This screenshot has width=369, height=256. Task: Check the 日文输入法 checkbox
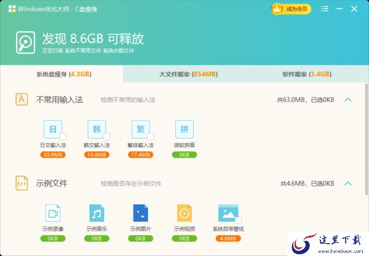[x=63, y=137]
